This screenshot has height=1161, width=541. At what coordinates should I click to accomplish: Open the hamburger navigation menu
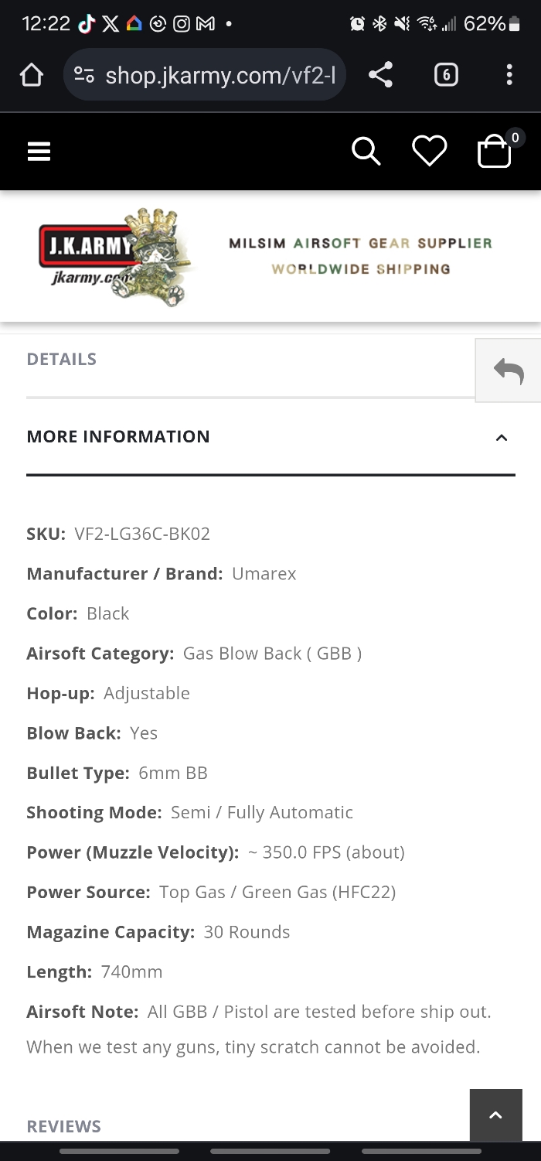pyautogui.click(x=39, y=152)
